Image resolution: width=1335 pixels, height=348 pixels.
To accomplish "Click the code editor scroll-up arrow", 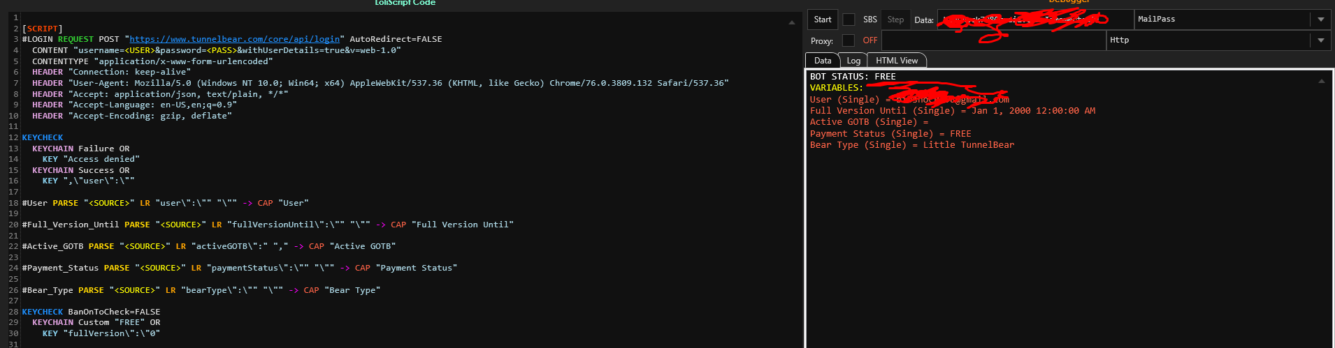I will (792, 22).
